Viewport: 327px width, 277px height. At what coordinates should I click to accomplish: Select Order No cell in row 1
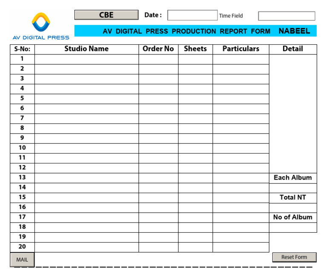click(158, 60)
